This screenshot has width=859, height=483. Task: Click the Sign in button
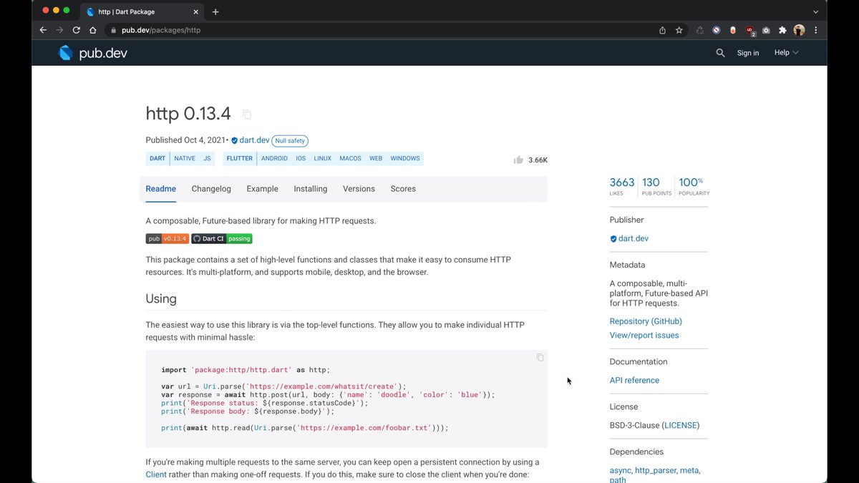(748, 53)
